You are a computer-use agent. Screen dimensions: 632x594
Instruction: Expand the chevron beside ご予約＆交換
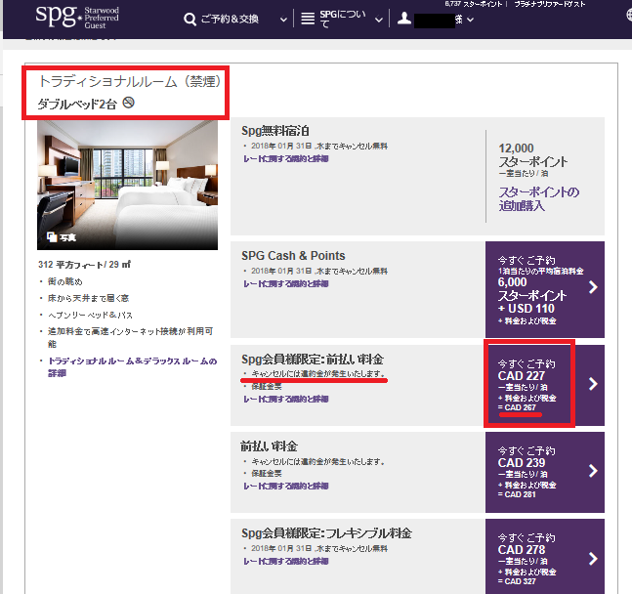(x=283, y=20)
